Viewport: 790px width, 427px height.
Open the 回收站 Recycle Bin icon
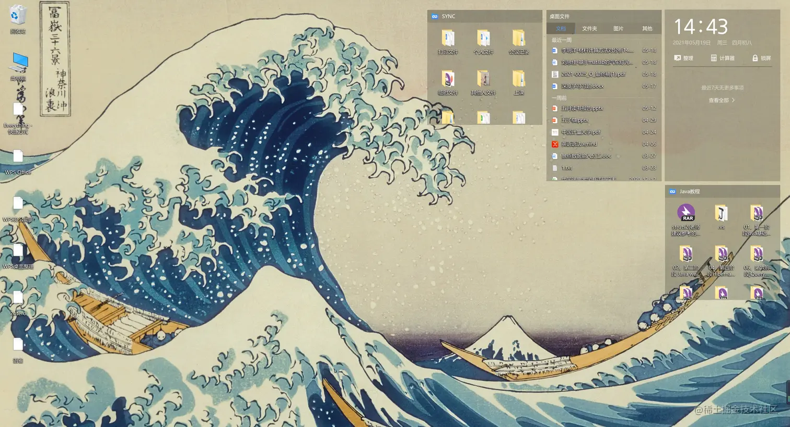coord(18,19)
